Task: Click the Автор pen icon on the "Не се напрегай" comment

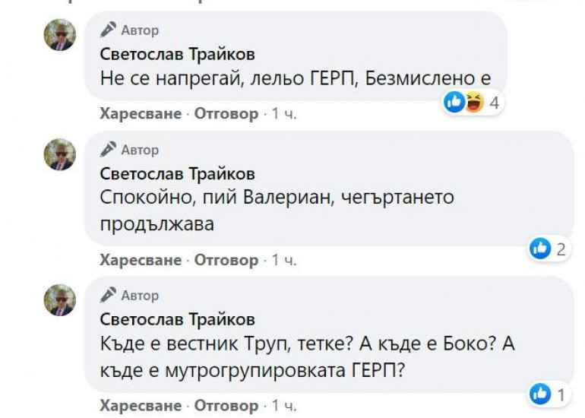Action: click(x=109, y=30)
